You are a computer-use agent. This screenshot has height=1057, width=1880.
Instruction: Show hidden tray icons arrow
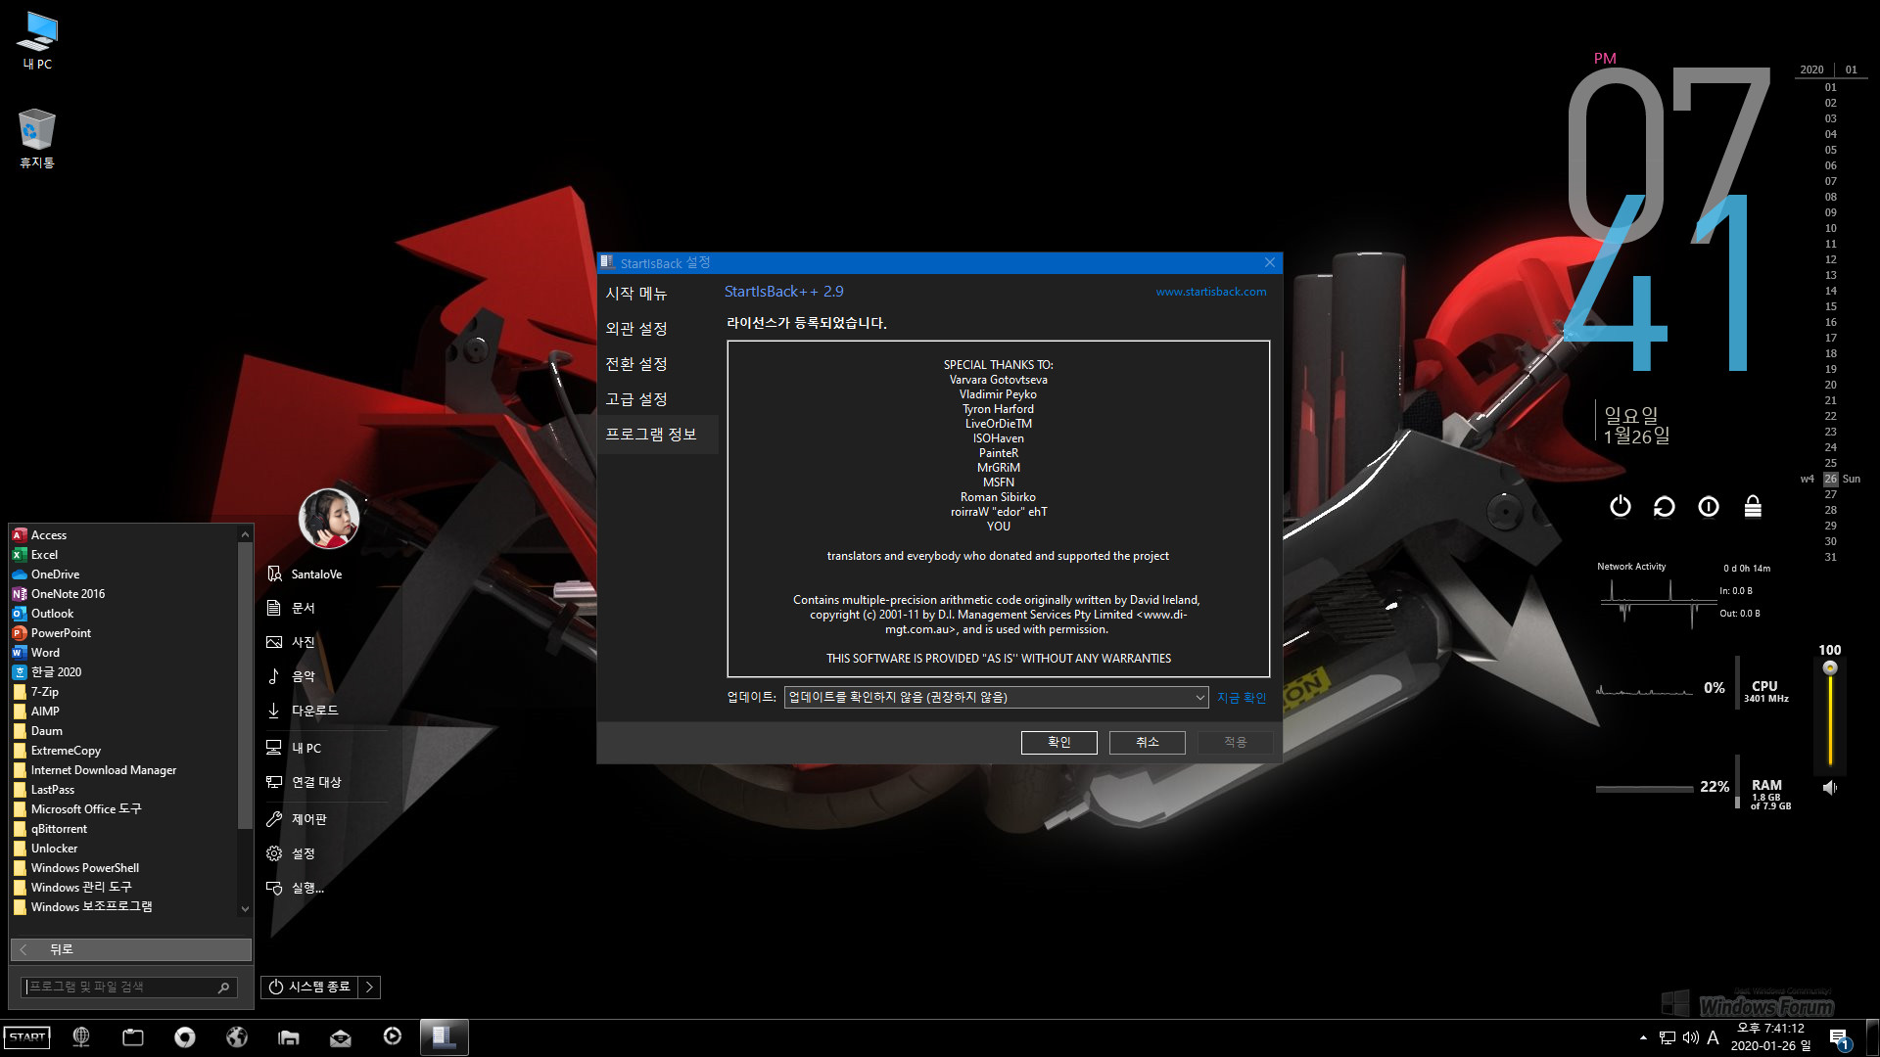tap(1643, 1037)
